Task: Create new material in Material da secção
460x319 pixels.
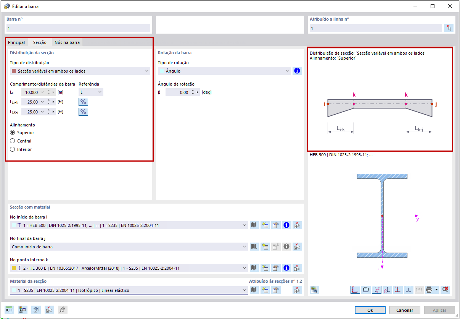Action: tap(265, 290)
